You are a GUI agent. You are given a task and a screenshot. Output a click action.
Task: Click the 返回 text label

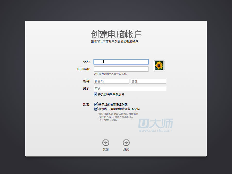pyautogui.click(x=106, y=150)
